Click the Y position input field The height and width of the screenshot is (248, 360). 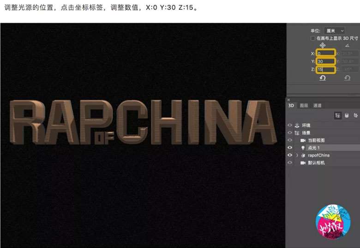(x=326, y=61)
